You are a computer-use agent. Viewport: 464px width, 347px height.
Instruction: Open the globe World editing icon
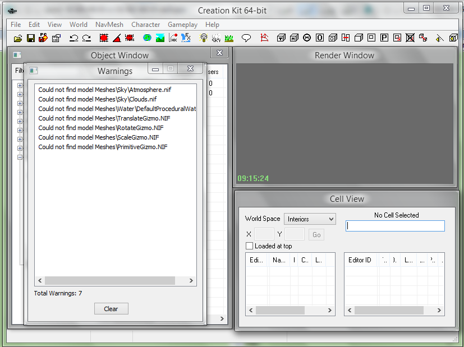147,38
